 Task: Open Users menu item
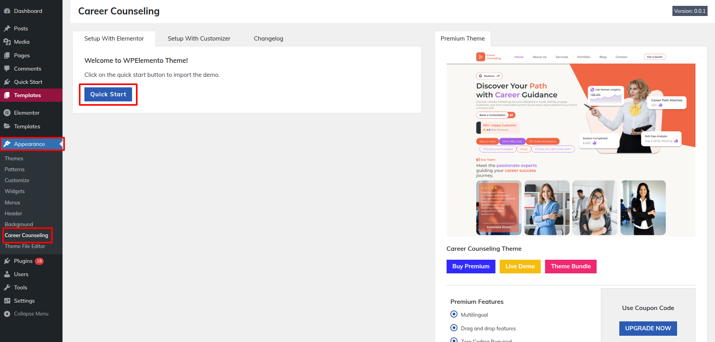point(31,274)
